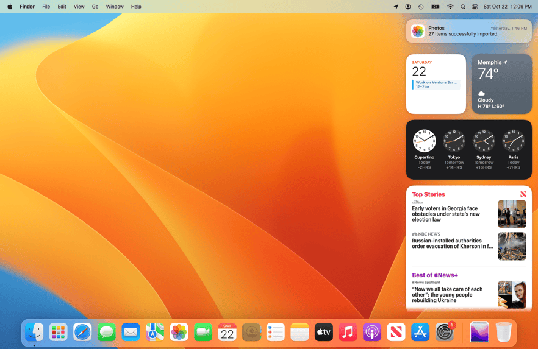Open Best of News+ section heading

click(x=435, y=275)
